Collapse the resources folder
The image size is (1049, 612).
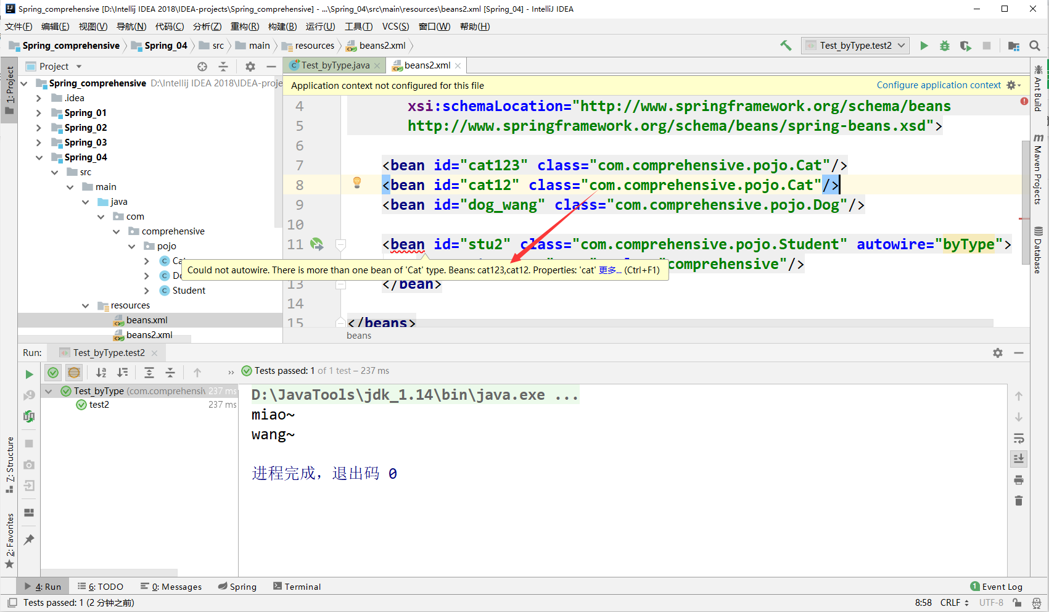[85, 305]
